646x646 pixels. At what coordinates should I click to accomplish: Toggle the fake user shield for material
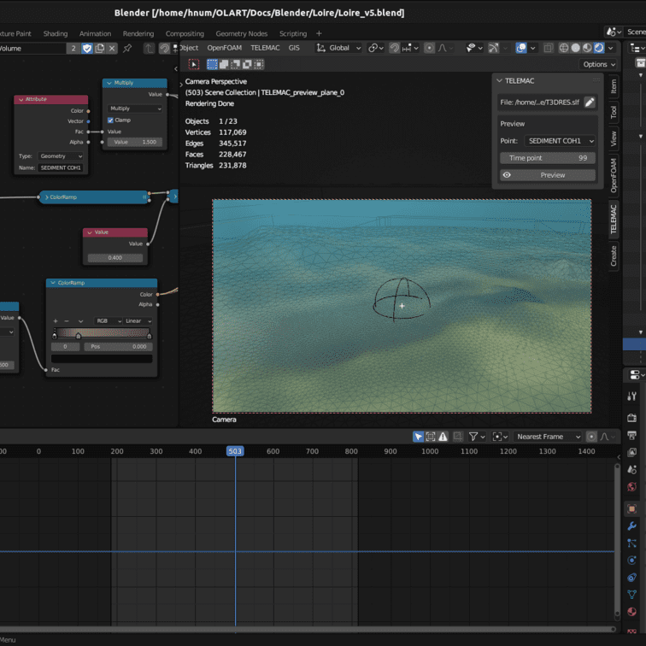(86, 48)
